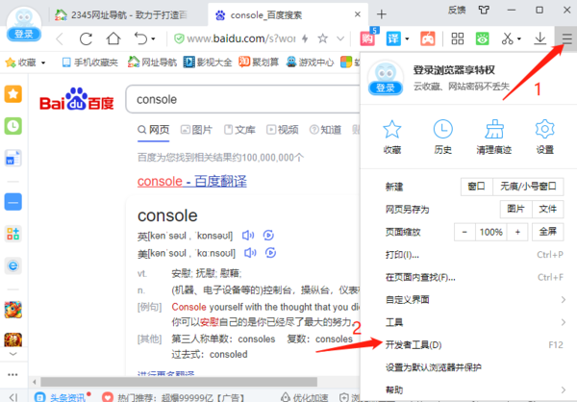Viewport: 577px width, 402px height.
Task: Open the console - 百度翻译 result link
Action: pyautogui.click(x=192, y=181)
